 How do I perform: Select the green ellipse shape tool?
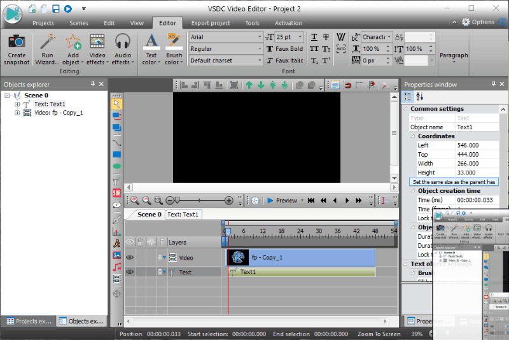click(116, 166)
